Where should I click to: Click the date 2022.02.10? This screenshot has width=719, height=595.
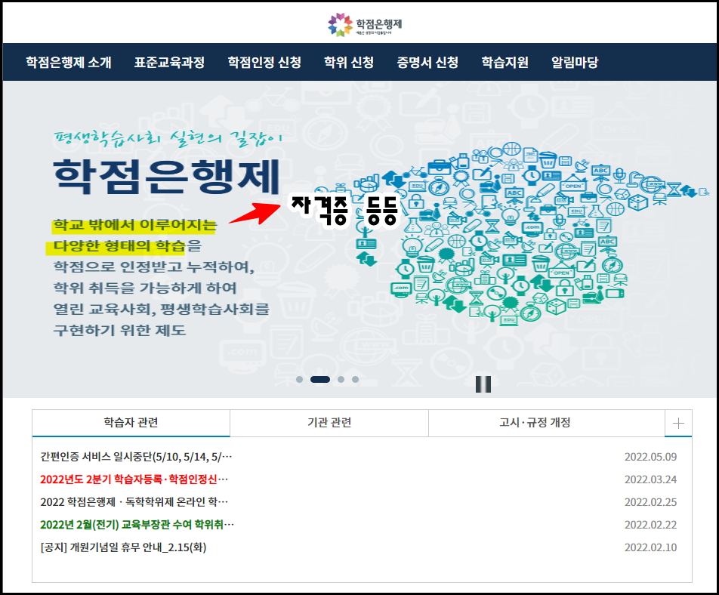[650, 547]
